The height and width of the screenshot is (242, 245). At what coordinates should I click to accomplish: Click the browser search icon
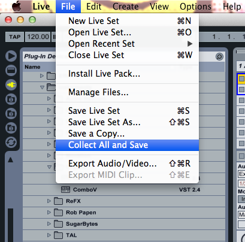coord(219,57)
